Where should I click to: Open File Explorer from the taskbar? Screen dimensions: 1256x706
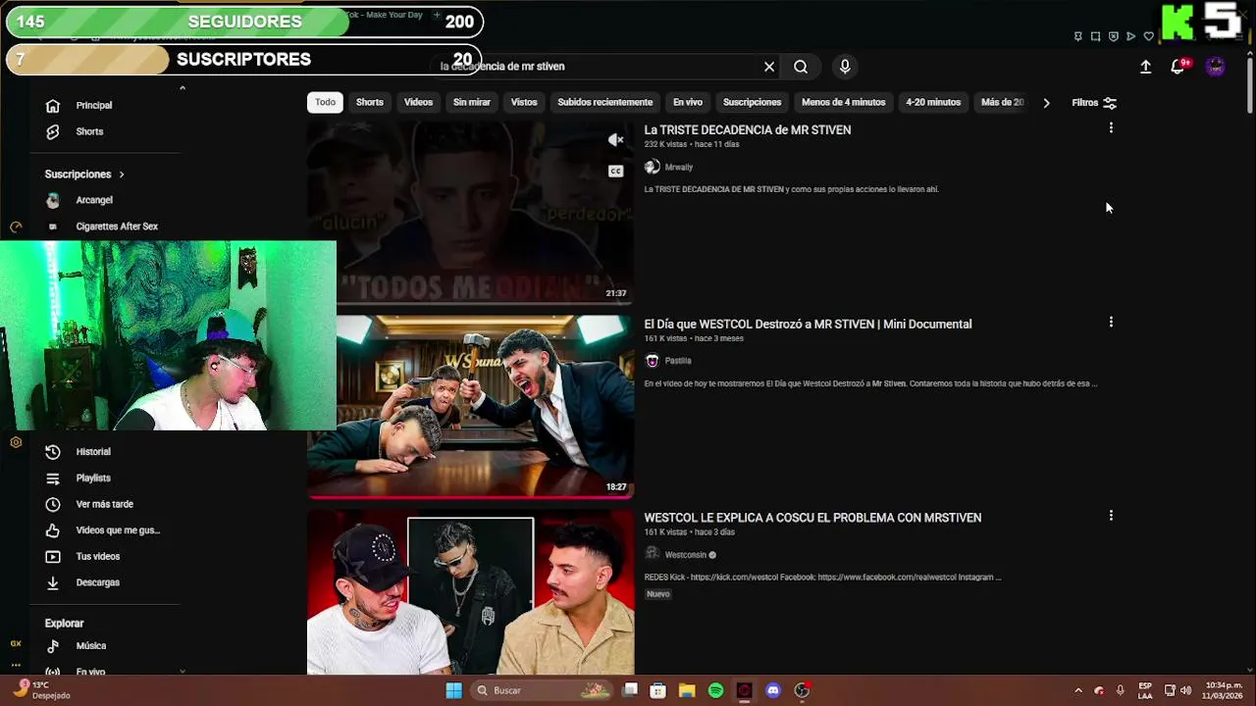pos(687,690)
